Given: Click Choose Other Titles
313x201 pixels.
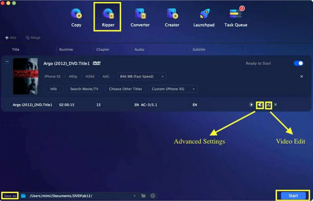Looking at the screenshot, I should (125, 89).
